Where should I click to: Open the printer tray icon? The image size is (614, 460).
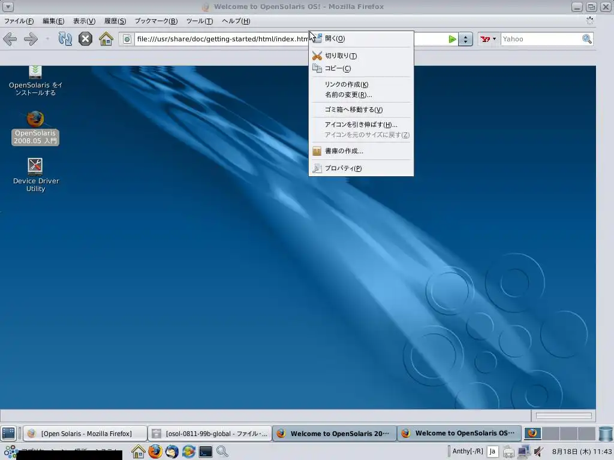[508, 452]
